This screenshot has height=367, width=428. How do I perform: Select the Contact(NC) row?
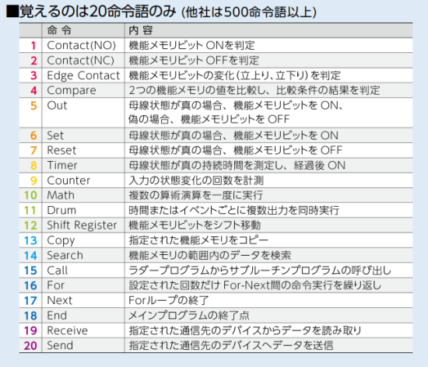click(216, 60)
